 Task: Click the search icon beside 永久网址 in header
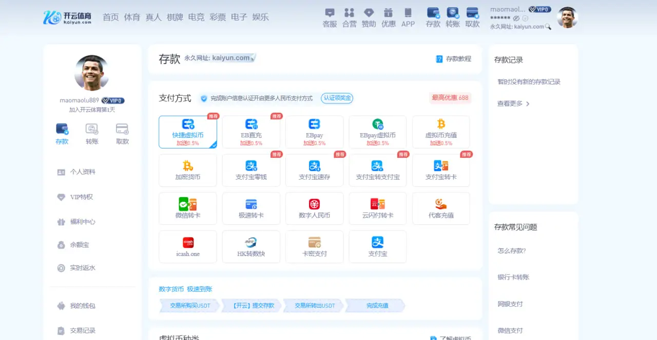click(548, 27)
